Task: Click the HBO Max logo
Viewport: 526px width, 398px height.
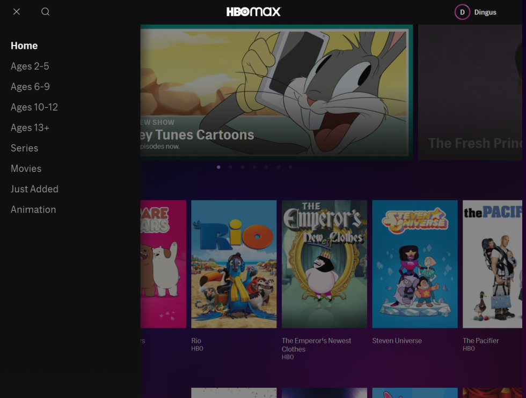Action: click(252, 11)
